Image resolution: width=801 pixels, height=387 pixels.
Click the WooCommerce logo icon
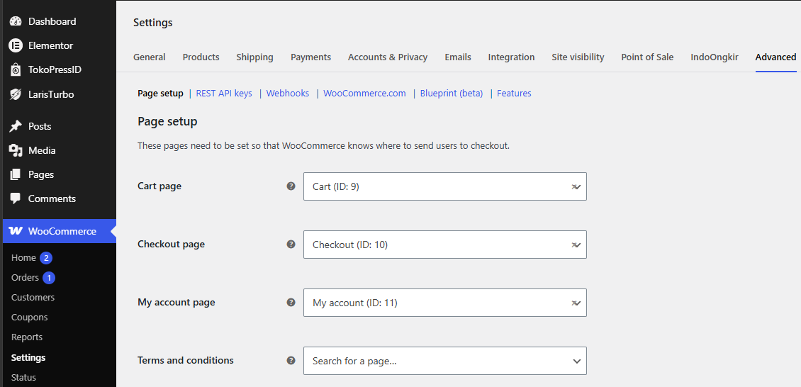pyautogui.click(x=16, y=231)
